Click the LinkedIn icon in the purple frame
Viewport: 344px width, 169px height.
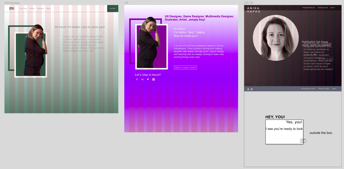click(x=142, y=79)
